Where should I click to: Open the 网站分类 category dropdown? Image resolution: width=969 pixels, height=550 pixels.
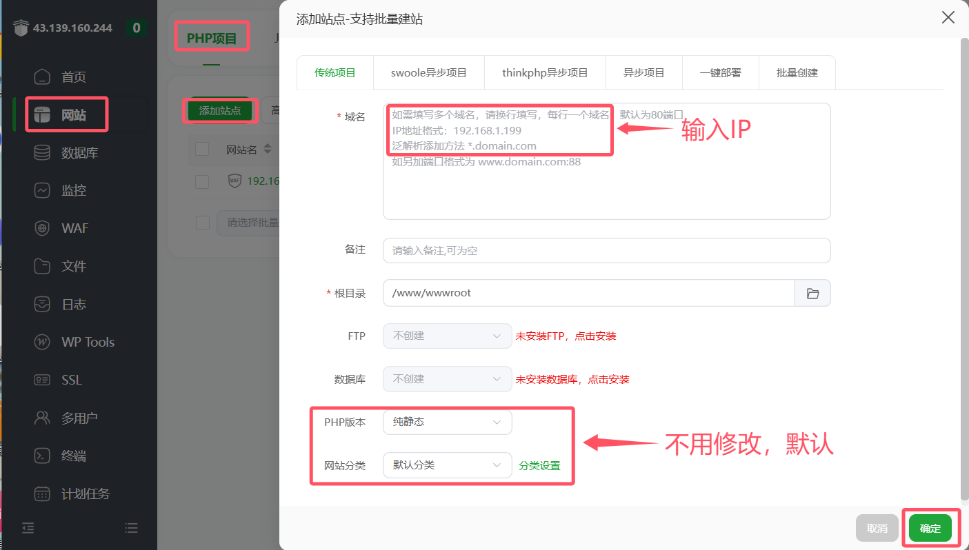coord(447,465)
